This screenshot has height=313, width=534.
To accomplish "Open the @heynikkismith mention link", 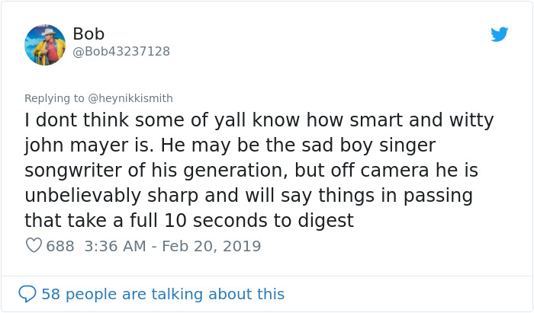I will click(x=131, y=98).
